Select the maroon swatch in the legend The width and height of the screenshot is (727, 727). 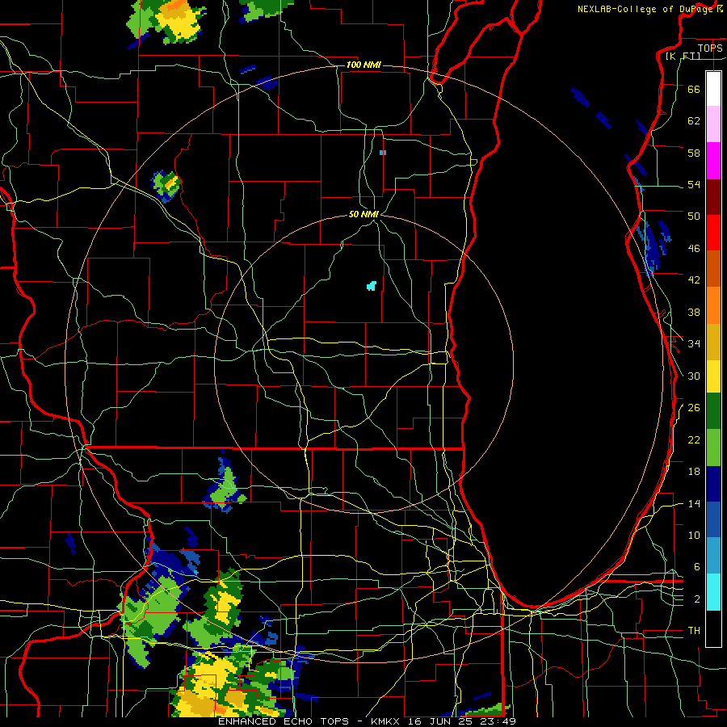click(713, 196)
